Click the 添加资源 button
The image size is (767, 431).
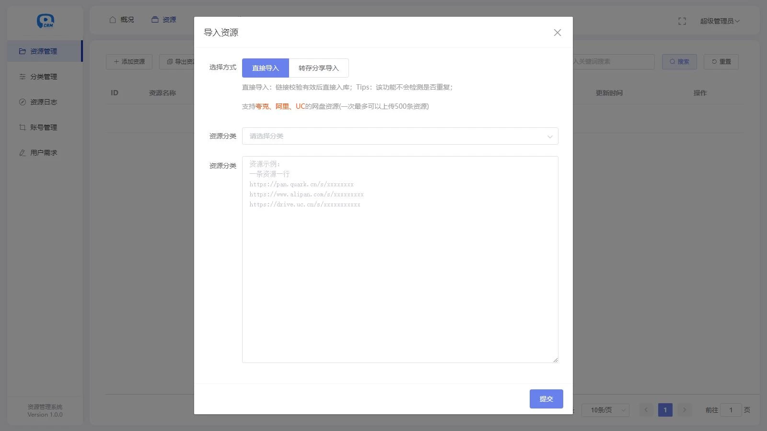tap(129, 62)
